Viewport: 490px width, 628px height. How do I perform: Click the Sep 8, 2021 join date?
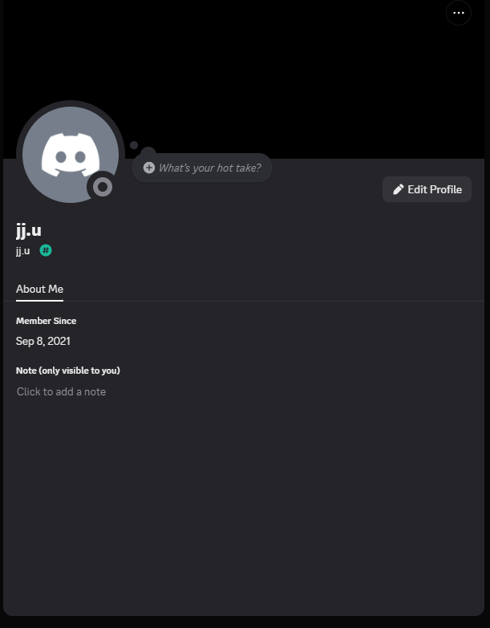click(x=43, y=341)
